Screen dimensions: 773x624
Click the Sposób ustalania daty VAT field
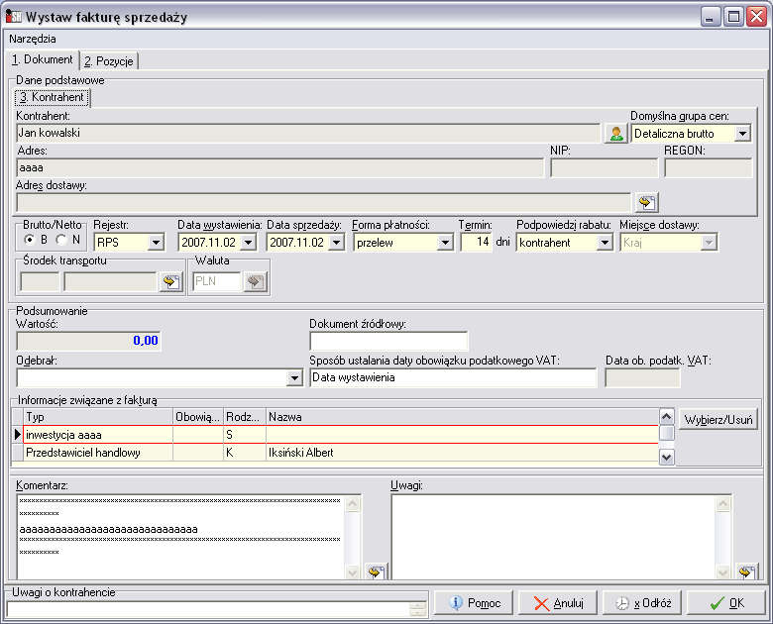tap(453, 378)
